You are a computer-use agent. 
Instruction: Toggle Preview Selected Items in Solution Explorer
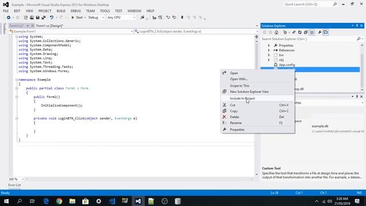coord(325,33)
